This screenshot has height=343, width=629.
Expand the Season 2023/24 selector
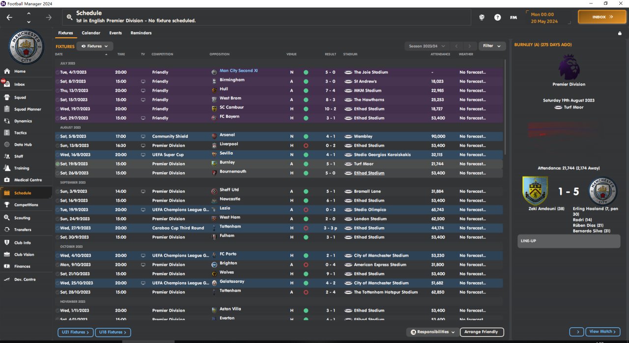(x=426, y=46)
